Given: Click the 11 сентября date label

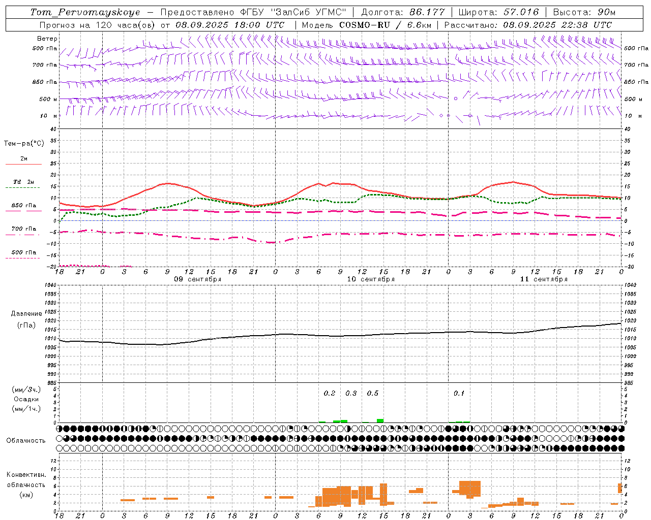Looking at the screenshot, I should 544,279.
